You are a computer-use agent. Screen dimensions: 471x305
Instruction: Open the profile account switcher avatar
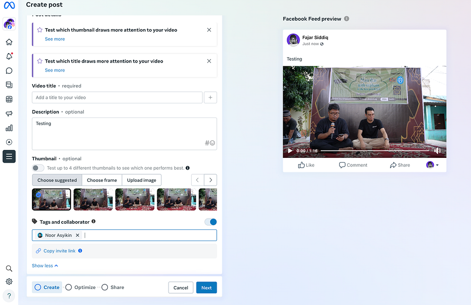(9, 23)
